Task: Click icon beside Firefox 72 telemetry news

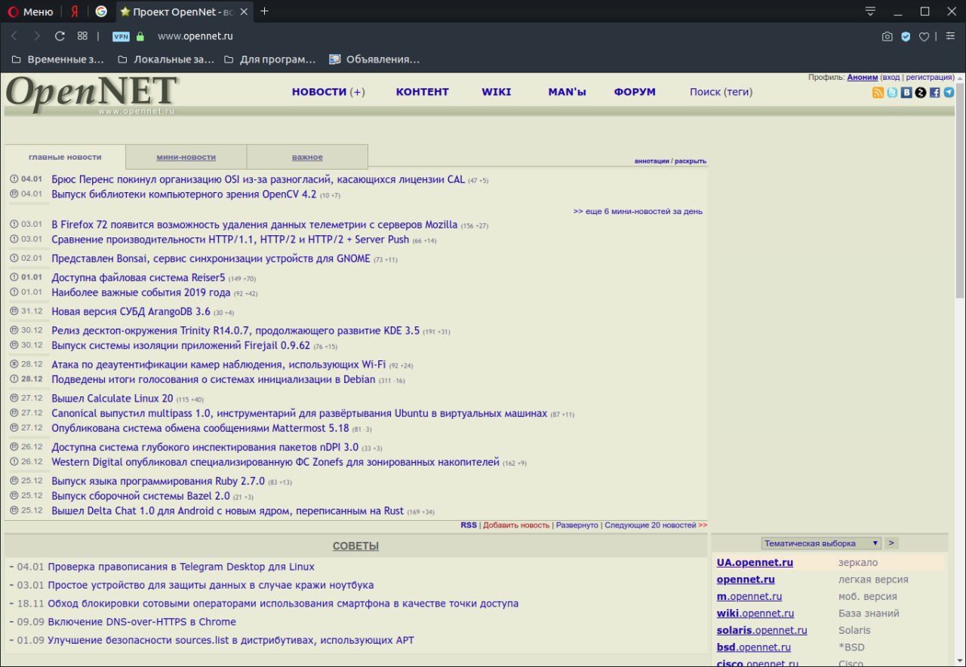Action: 14,225
